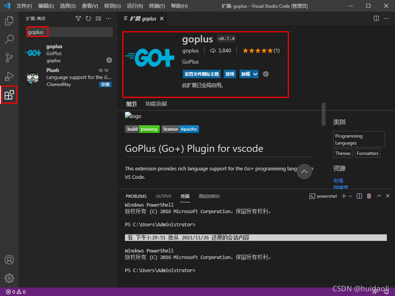
Task: Click the feedback icon in status bar
Action: tap(375, 292)
